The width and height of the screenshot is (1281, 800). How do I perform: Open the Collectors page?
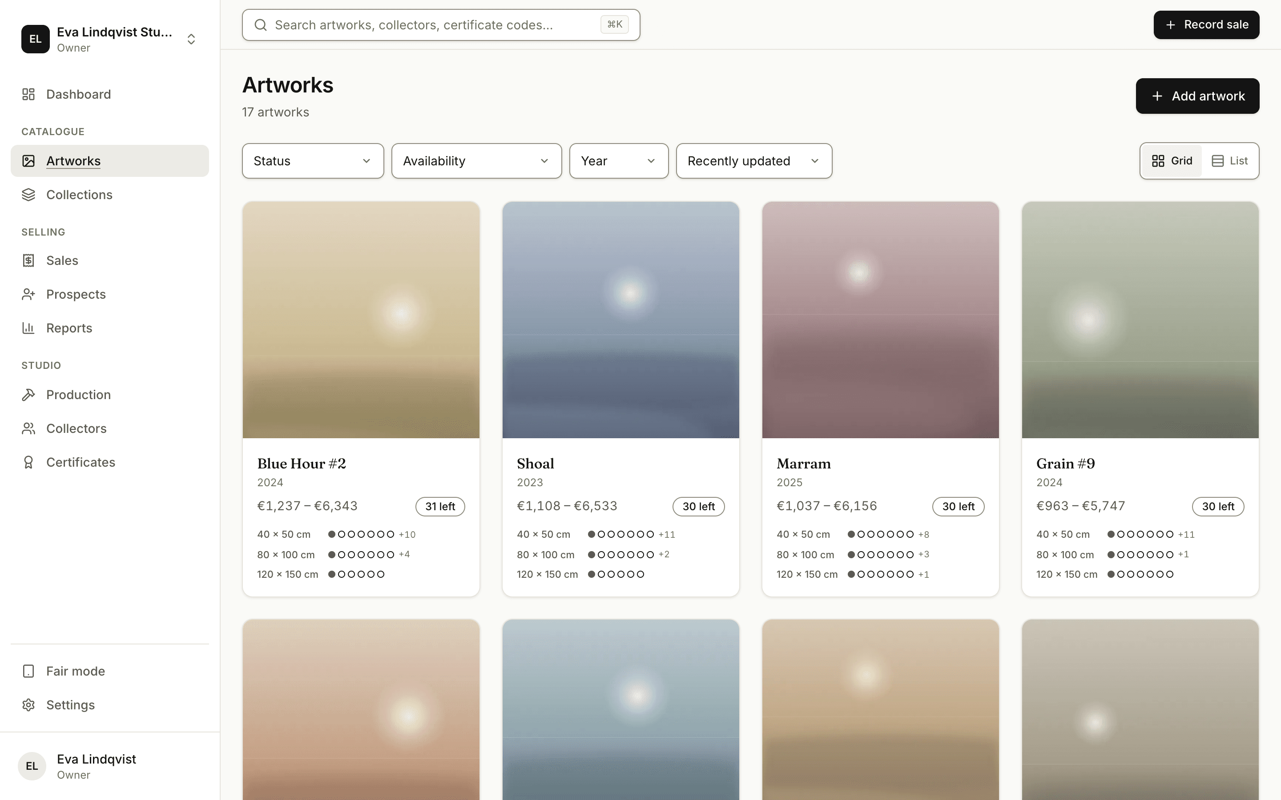tap(109, 428)
